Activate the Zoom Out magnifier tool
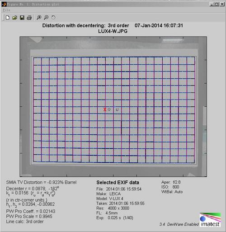The image size is (226, 232). coord(46,18)
